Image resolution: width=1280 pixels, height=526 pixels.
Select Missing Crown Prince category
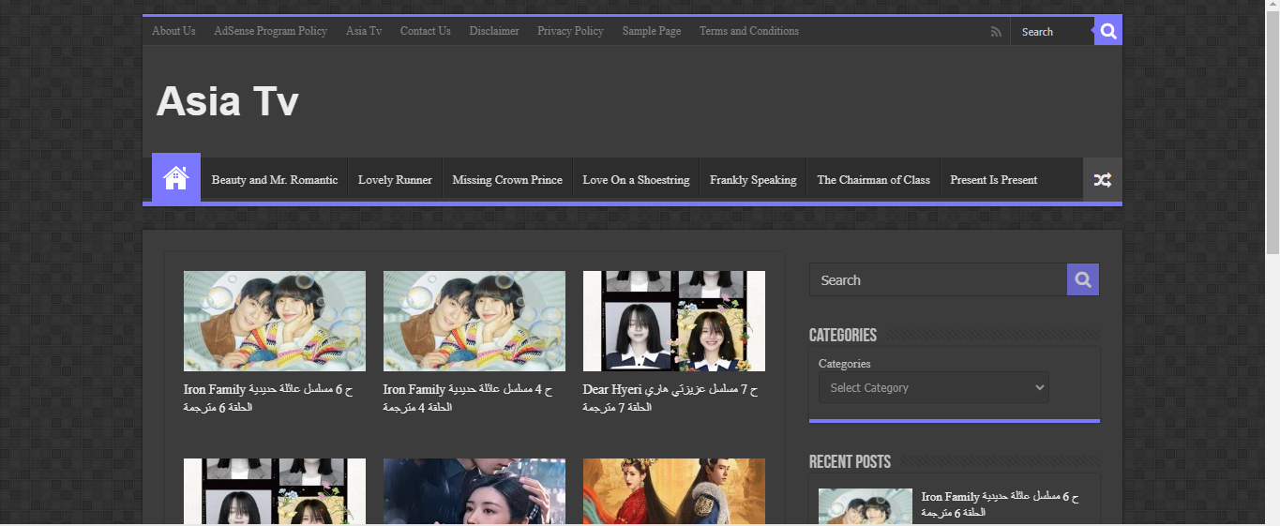(x=507, y=179)
